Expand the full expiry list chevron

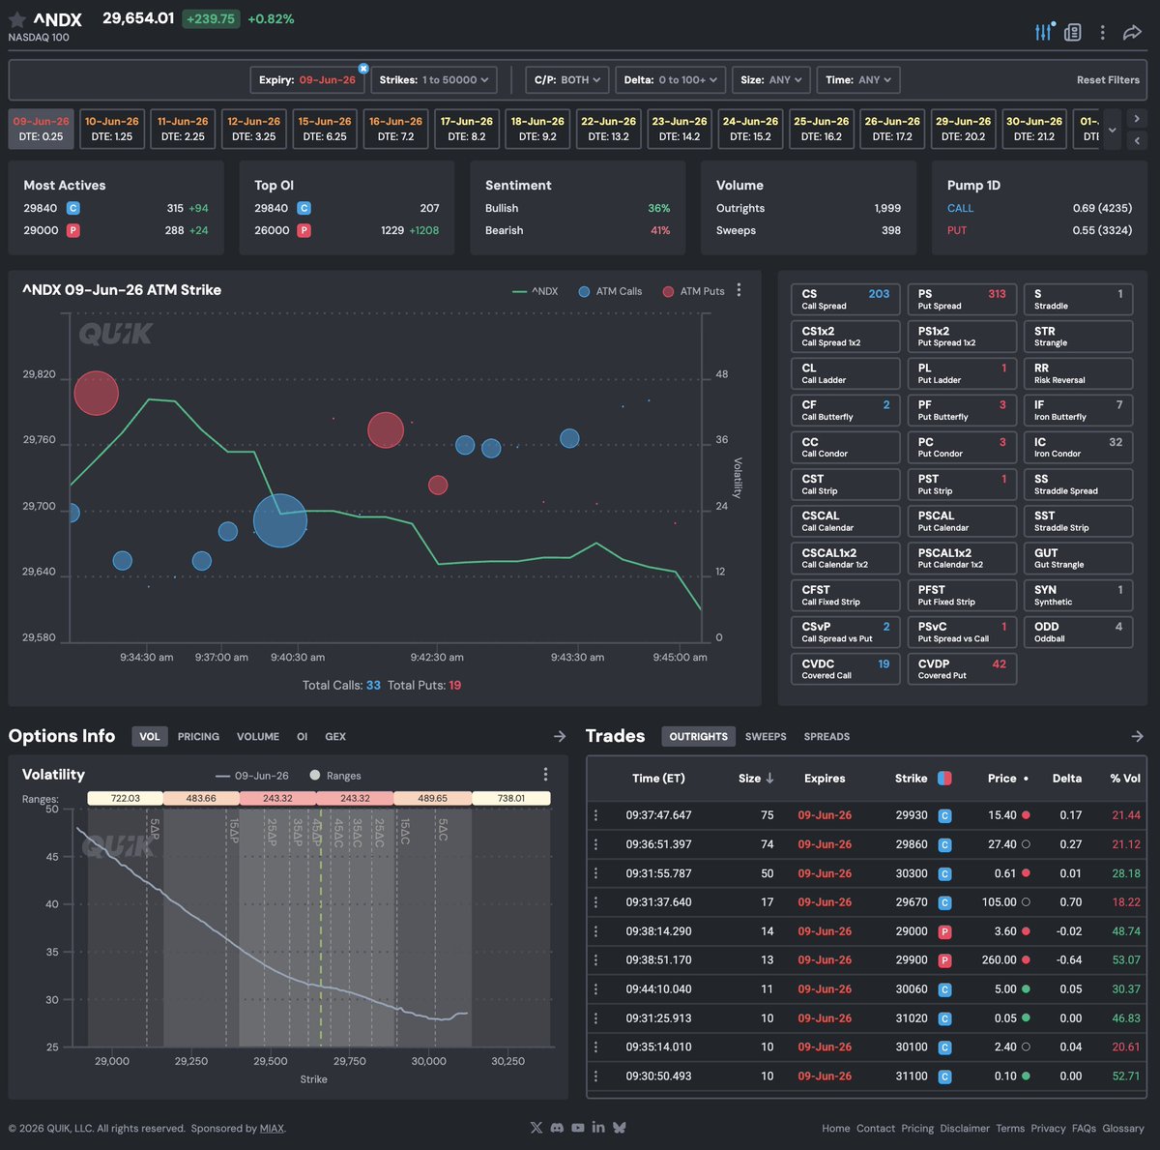pyautogui.click(x=1112, y=130)
